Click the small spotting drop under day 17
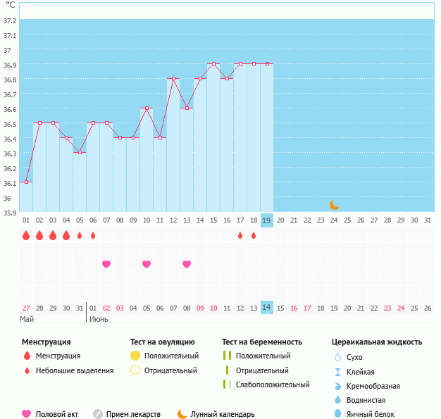 coord(240,235)
